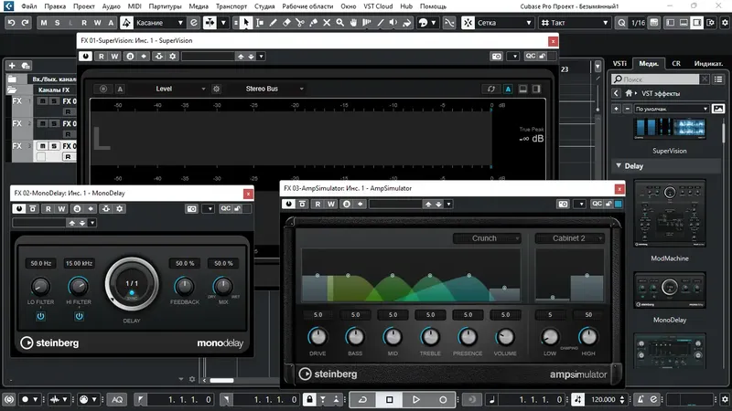Select the Play speaker tool

pyautogui.click(x=393, y=22)
